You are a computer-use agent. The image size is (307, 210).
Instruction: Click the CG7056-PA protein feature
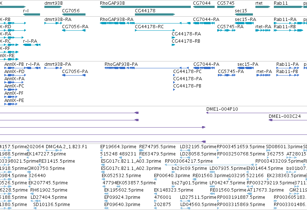[74, 75]
